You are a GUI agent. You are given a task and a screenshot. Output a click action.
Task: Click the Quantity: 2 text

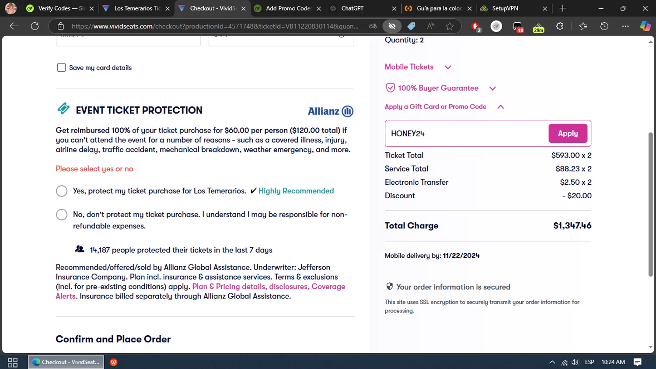point(404,40)
